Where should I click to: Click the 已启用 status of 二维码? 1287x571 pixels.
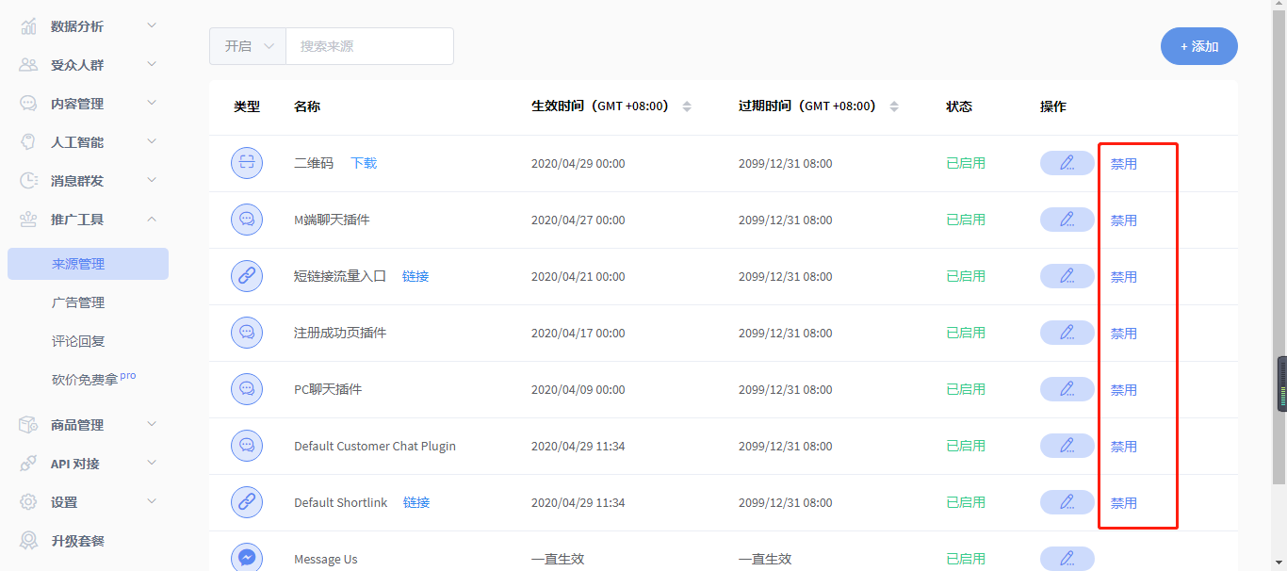pos(966,163)
